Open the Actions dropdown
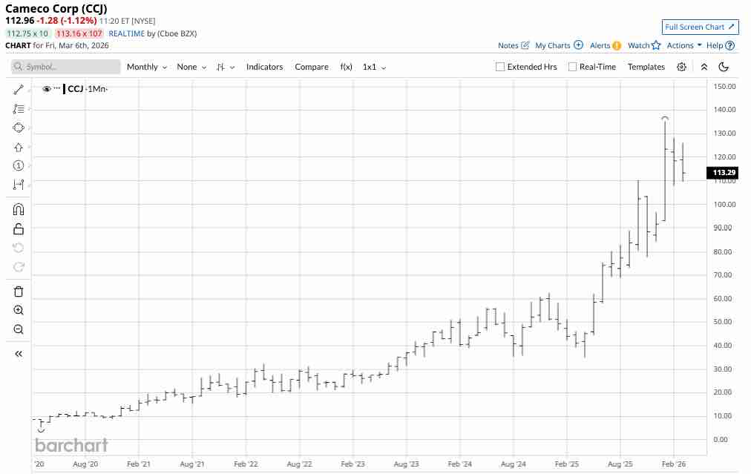This screenshot has width=751, height=474. [684, 45]
